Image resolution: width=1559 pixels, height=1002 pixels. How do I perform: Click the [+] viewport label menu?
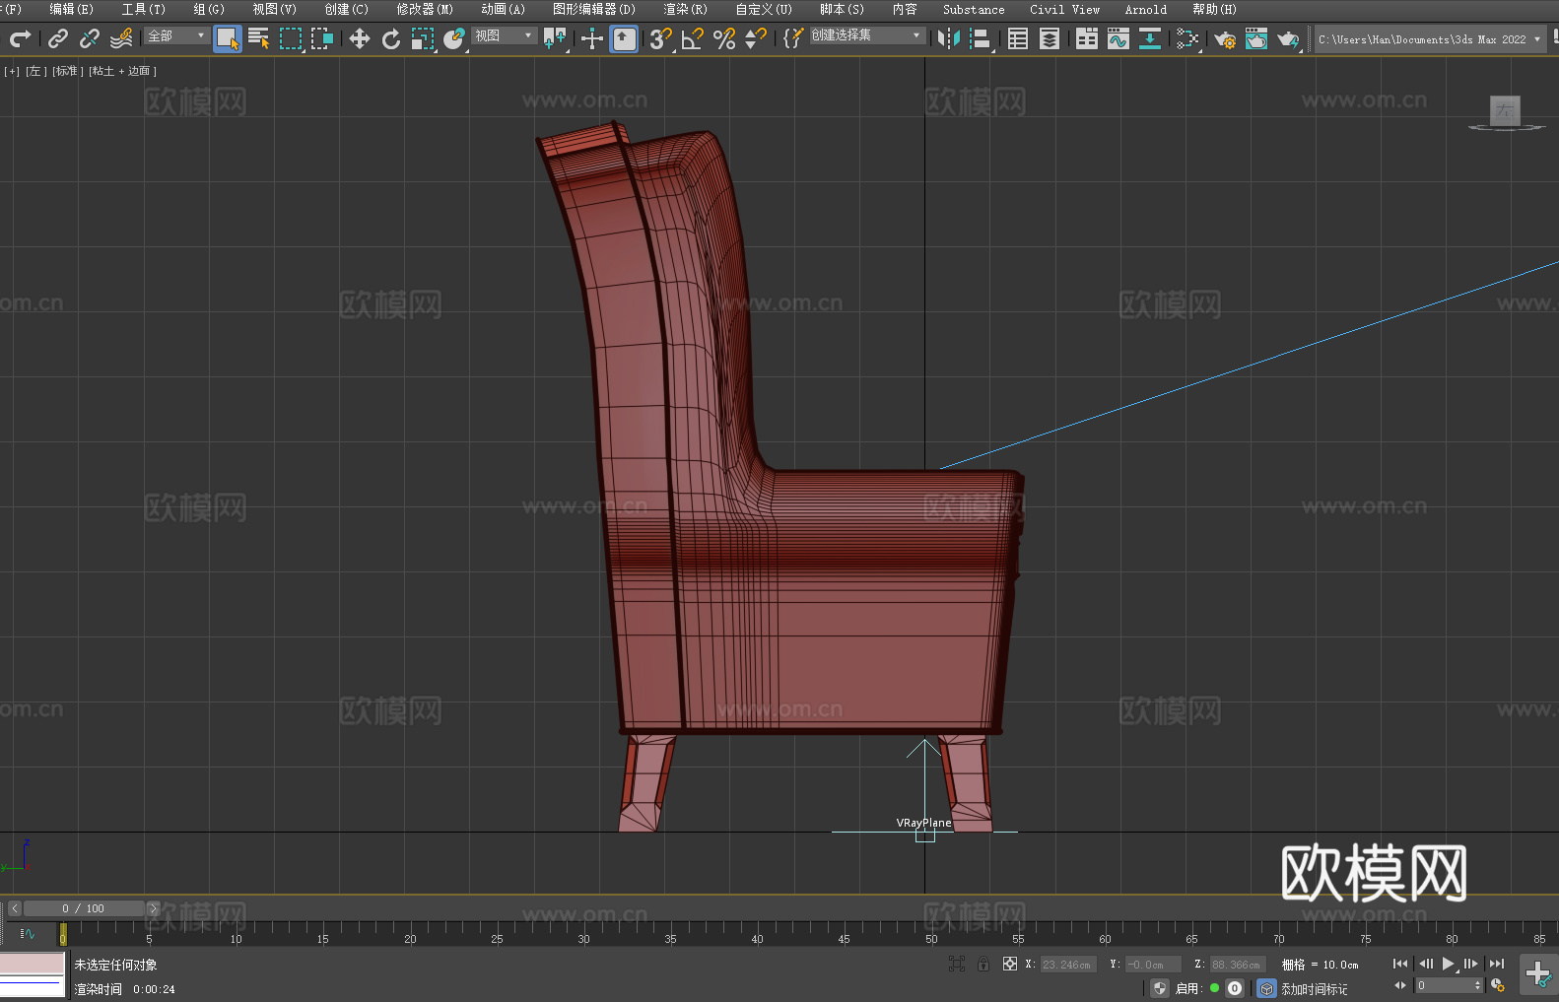[12, 71]
